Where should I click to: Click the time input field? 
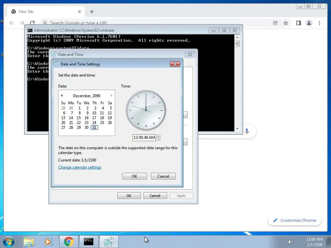[144, 138]
